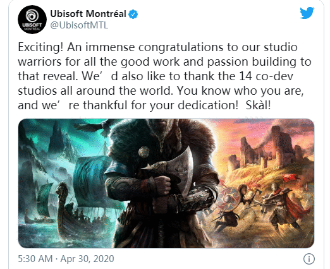
Task: Click the round painted shield in battle
Action: (x=229, y=200)
